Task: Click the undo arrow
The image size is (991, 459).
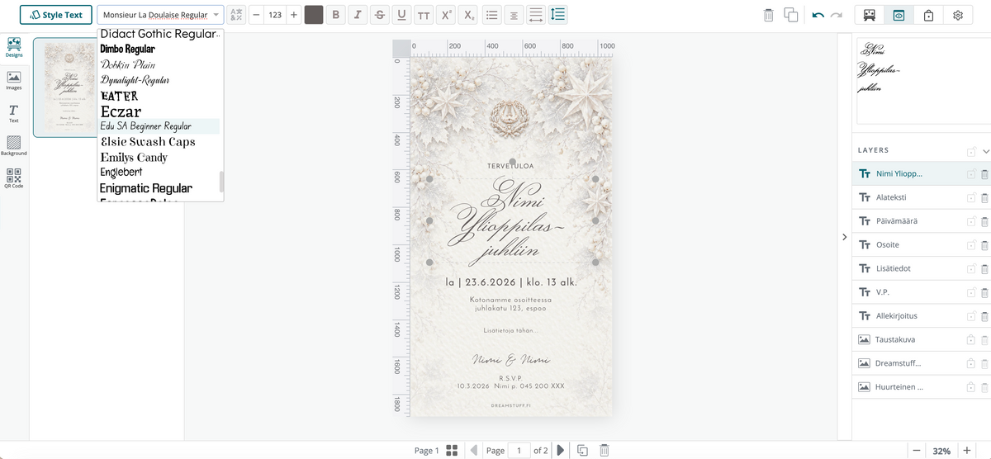Action: point(818,15)
